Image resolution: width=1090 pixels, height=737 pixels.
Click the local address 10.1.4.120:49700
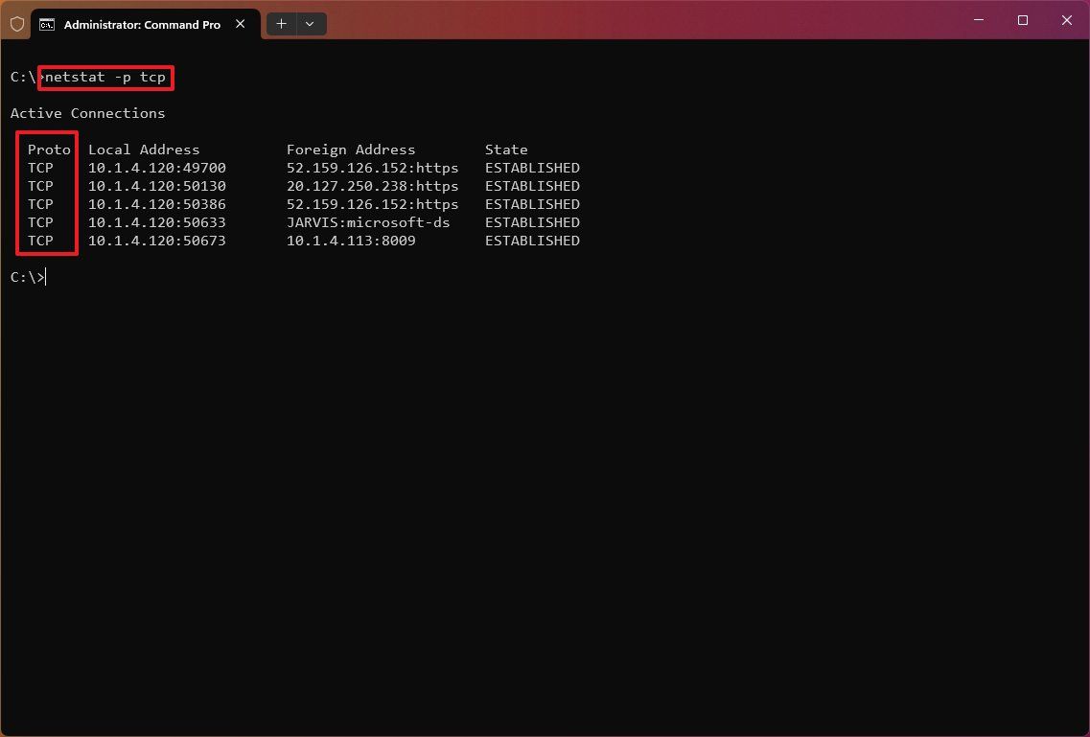click(156, 167)
